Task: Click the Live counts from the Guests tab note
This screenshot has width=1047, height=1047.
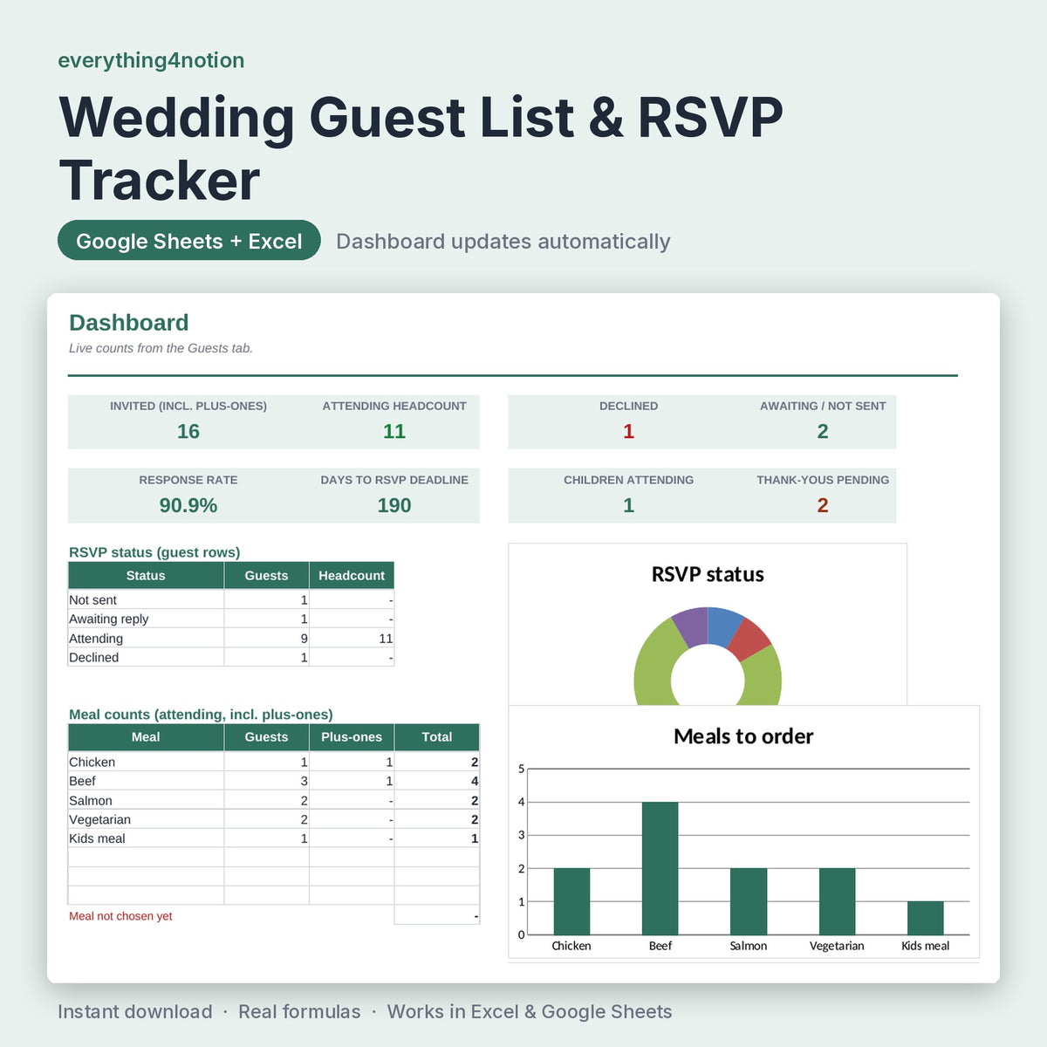Action: click(161, 348)
